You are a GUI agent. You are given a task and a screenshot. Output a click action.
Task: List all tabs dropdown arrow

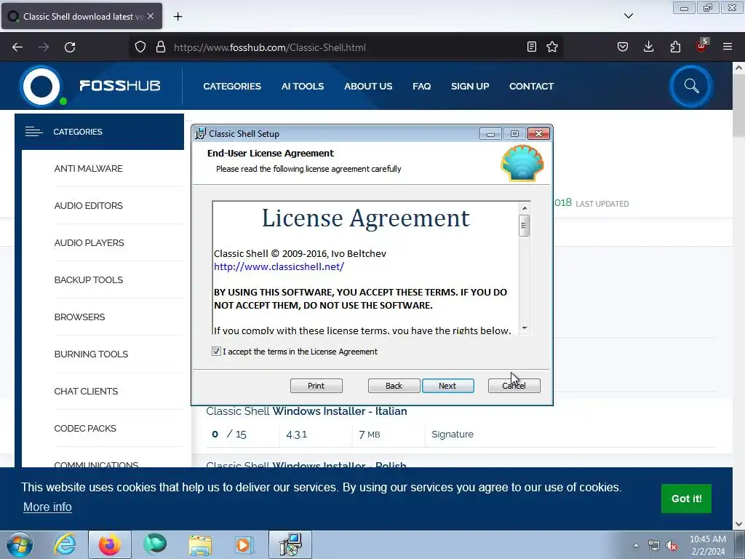628,16
